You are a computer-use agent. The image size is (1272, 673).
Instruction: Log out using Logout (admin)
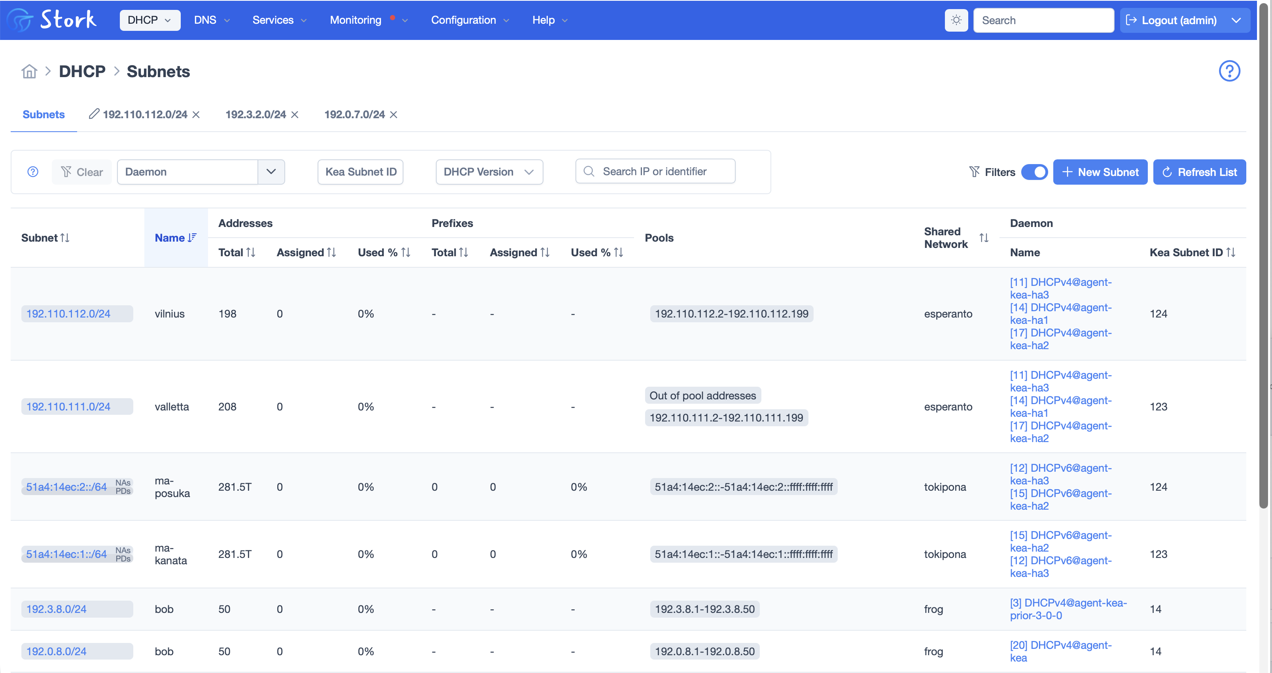tap(1171, 20)
